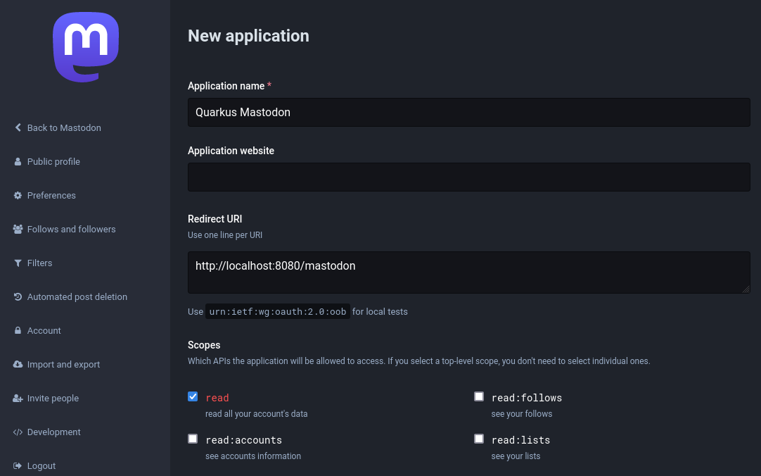Screen dimensions: 761x476
Task: Click the urn:ietf:wg:oauth:2.0:oob code snippet
Action: coord(278,311)
